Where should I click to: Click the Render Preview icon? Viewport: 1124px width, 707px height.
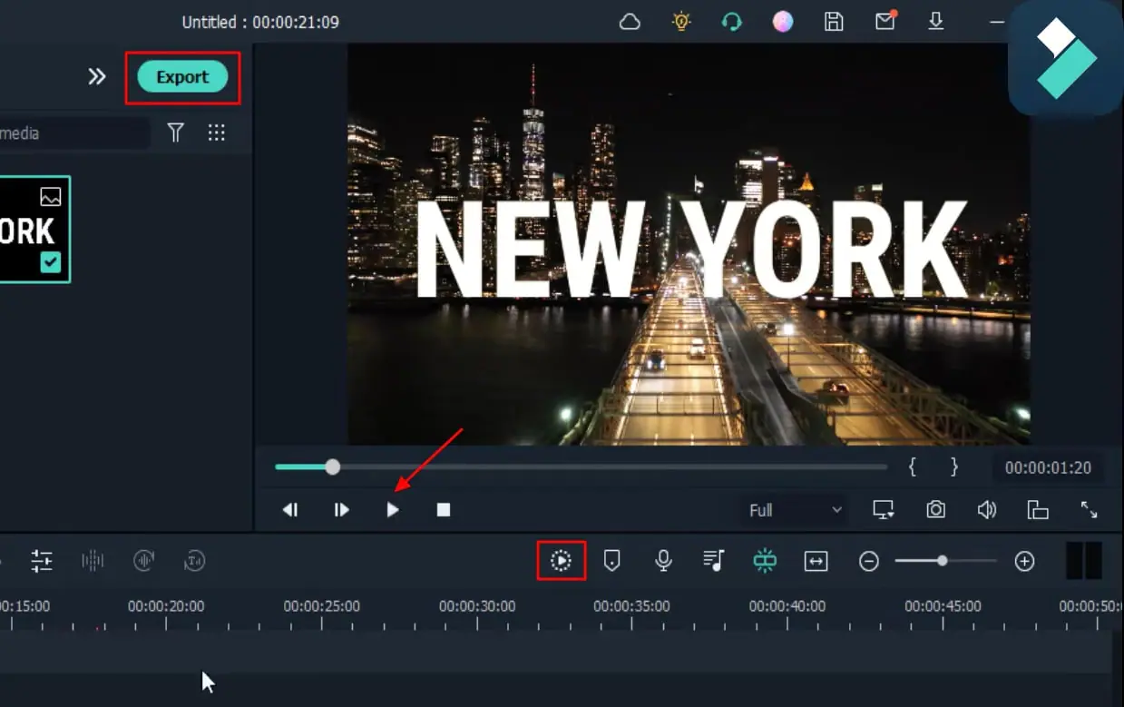point(562,561)
